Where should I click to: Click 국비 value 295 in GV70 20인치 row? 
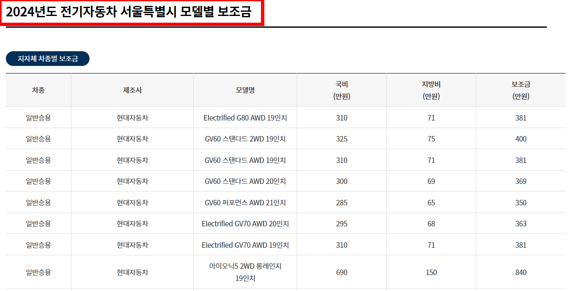click(342, 224)
